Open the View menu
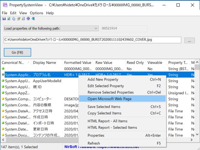 click(x=23, y=13)
